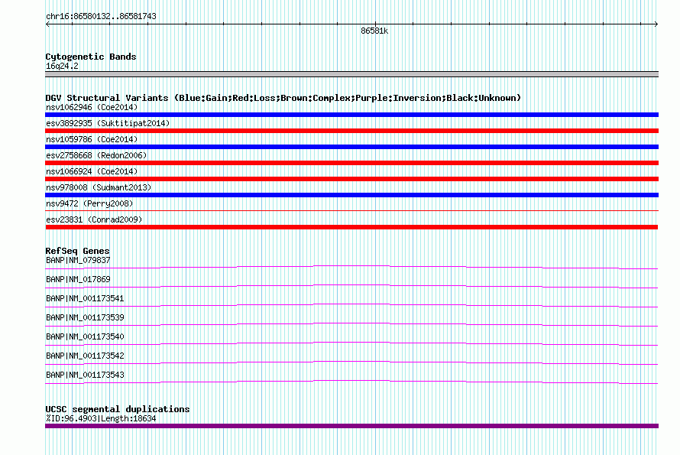Viewport: 680px width, 455px height.
Task: Select the magenta line of BANP|NM_001173542
Action: pyautogui.click(x=351, y=362)
